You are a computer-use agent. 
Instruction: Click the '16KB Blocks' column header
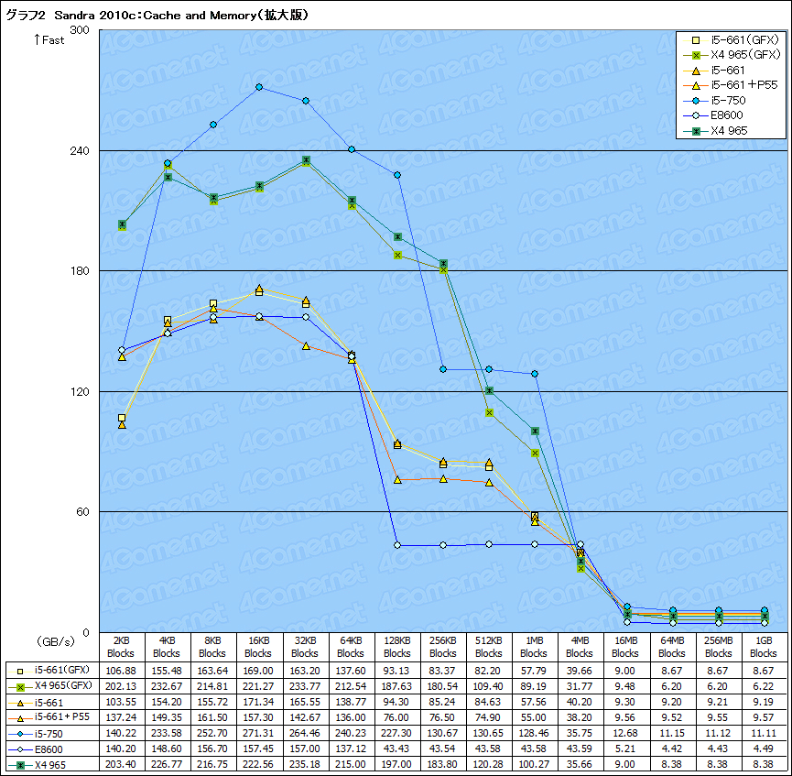coord(258,647)
